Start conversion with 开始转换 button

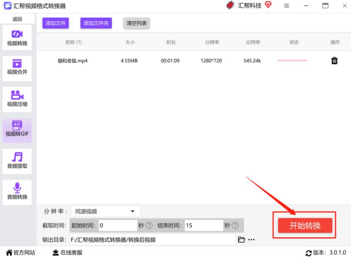point(305,226)
